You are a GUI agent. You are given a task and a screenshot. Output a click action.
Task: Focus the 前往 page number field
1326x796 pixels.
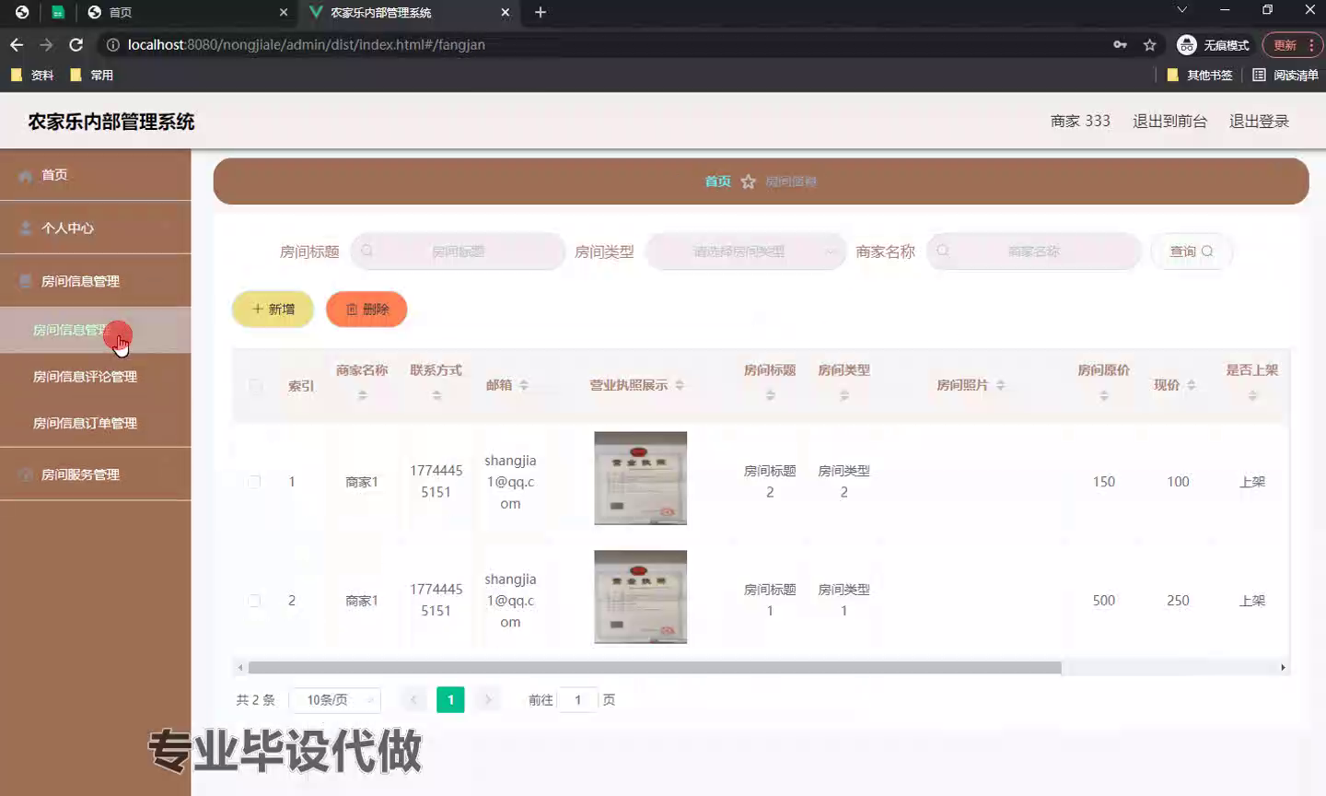(x=578, y=700)
